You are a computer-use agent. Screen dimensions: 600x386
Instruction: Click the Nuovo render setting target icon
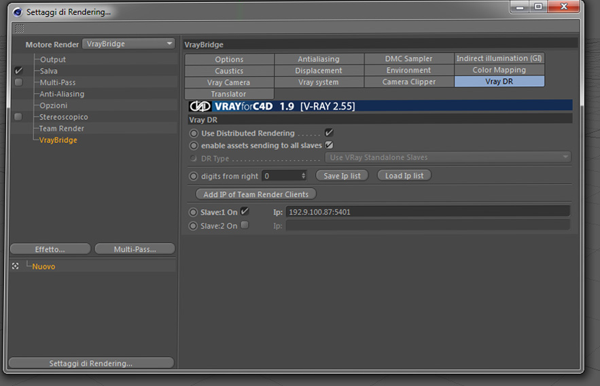[16, 266]
